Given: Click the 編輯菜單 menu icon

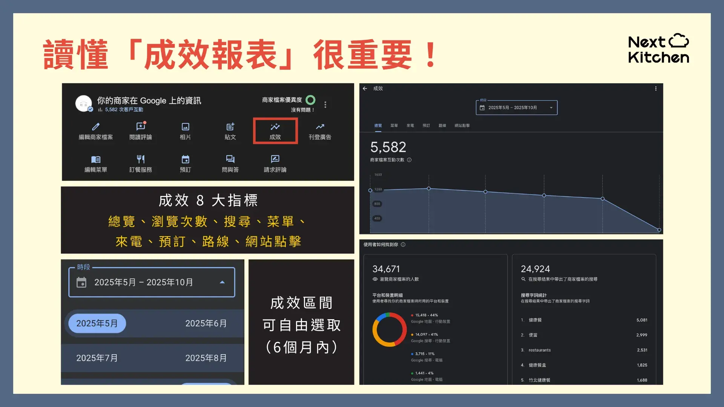Looking at the screenshot, I should point(96,159).
